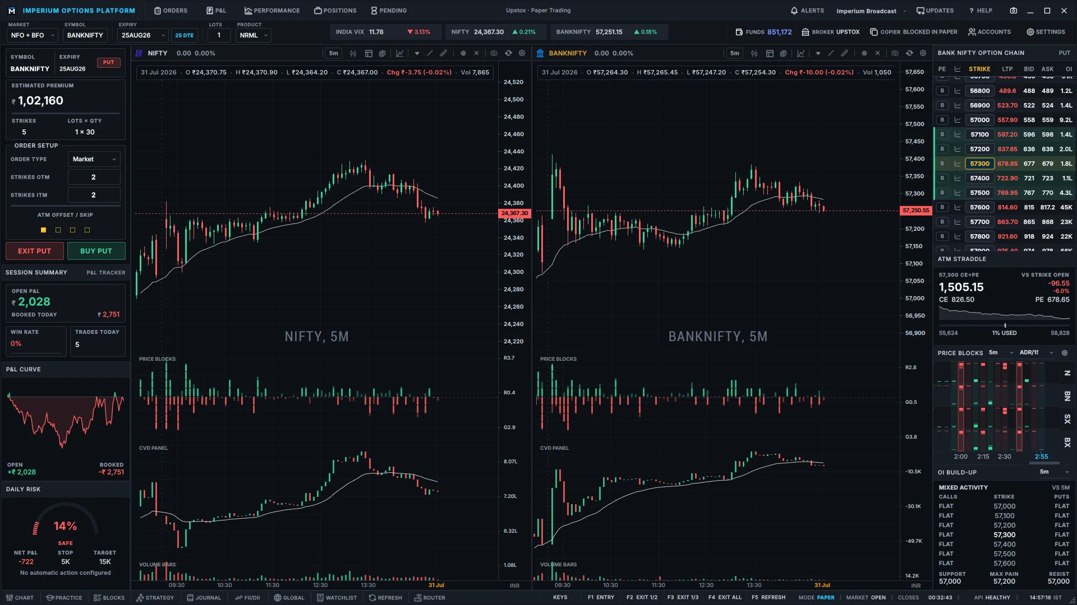
Task: Click the Lots input field
Action: pyautogui.click(x=219, y=35)
